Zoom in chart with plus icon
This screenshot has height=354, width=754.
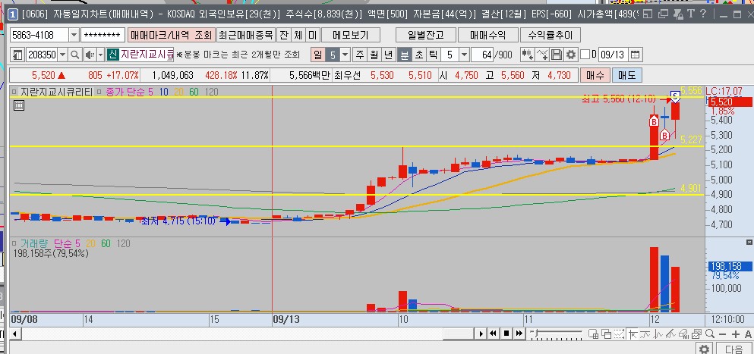[x=736, y=334]
